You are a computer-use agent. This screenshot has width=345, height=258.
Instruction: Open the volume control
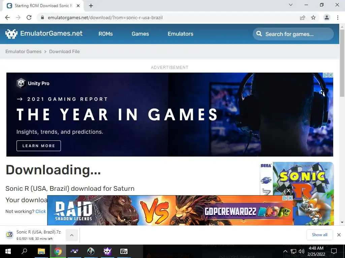click(302, 251)
